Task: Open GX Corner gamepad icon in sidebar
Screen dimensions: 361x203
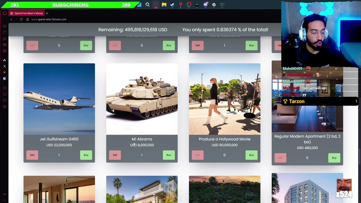Action: point(5,26)
